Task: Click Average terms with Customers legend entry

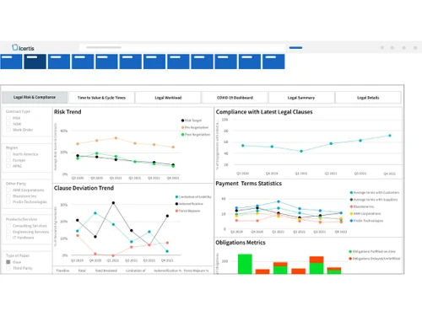Action: click(375, 192)
